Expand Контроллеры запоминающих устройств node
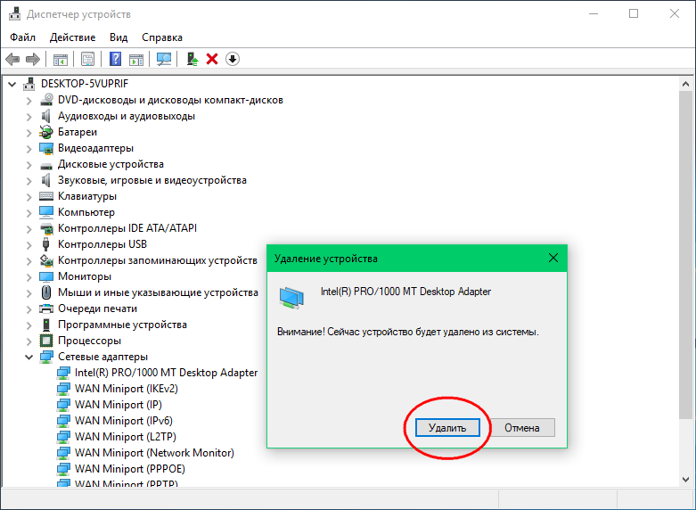696x510 pixels. [x=29, y=260]
